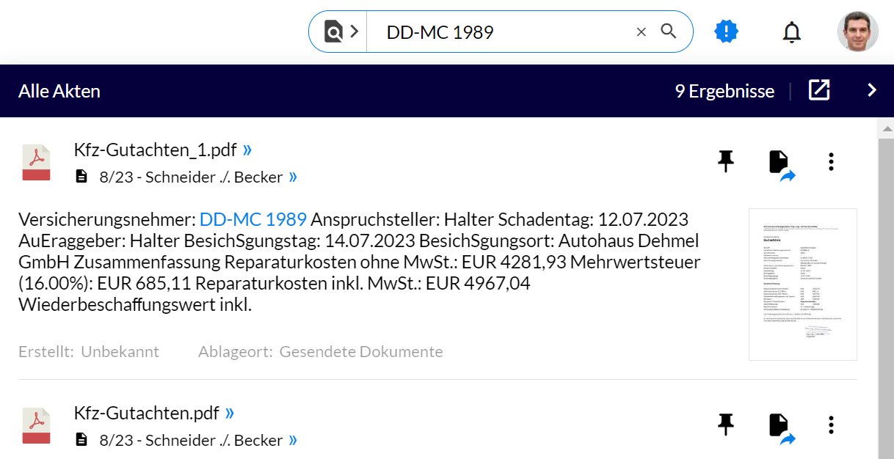
Task: Click into the search input field
Action: (x=499, y=32)
